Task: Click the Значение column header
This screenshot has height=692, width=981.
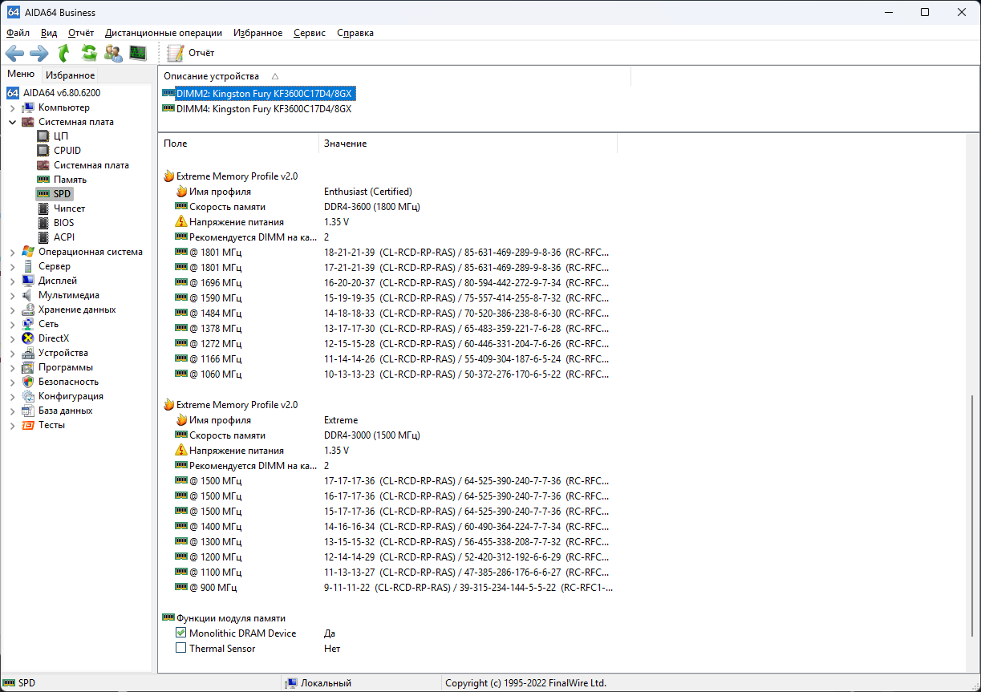Action: 468,144
